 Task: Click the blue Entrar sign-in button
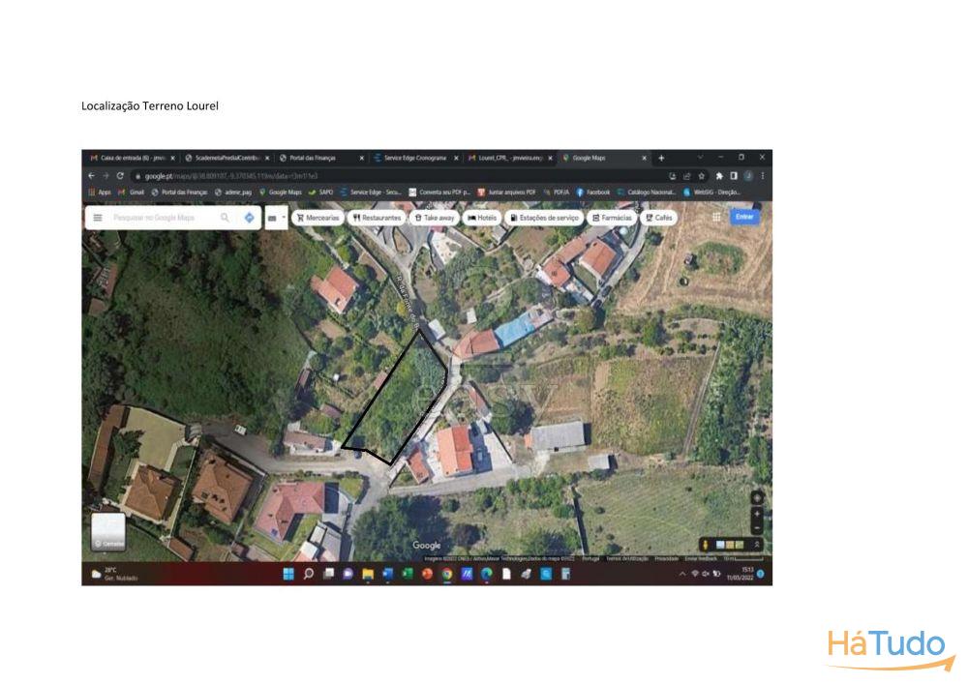tap(744, 217)
